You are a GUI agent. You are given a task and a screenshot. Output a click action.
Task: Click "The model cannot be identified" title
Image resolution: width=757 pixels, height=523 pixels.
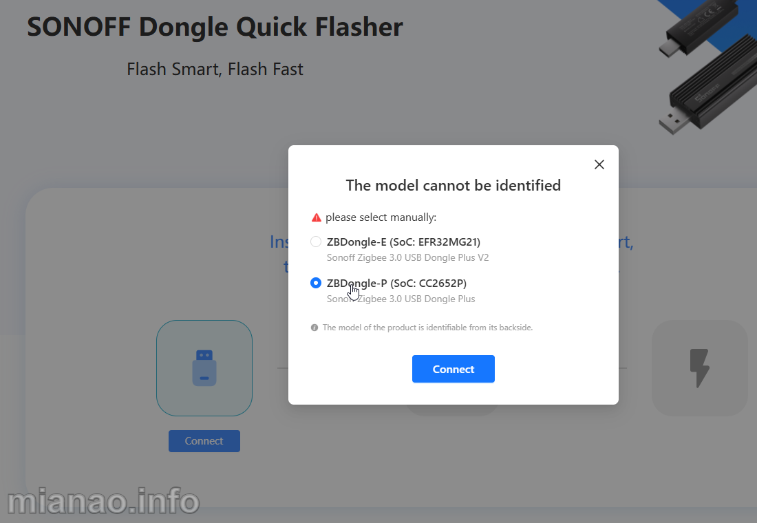point(453,185)
